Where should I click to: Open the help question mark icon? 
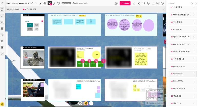pyautogui.click(x=162, y=3)
